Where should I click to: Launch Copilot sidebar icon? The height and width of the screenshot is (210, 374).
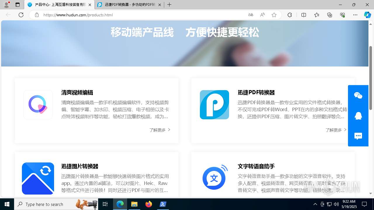[x=367, y=15]
